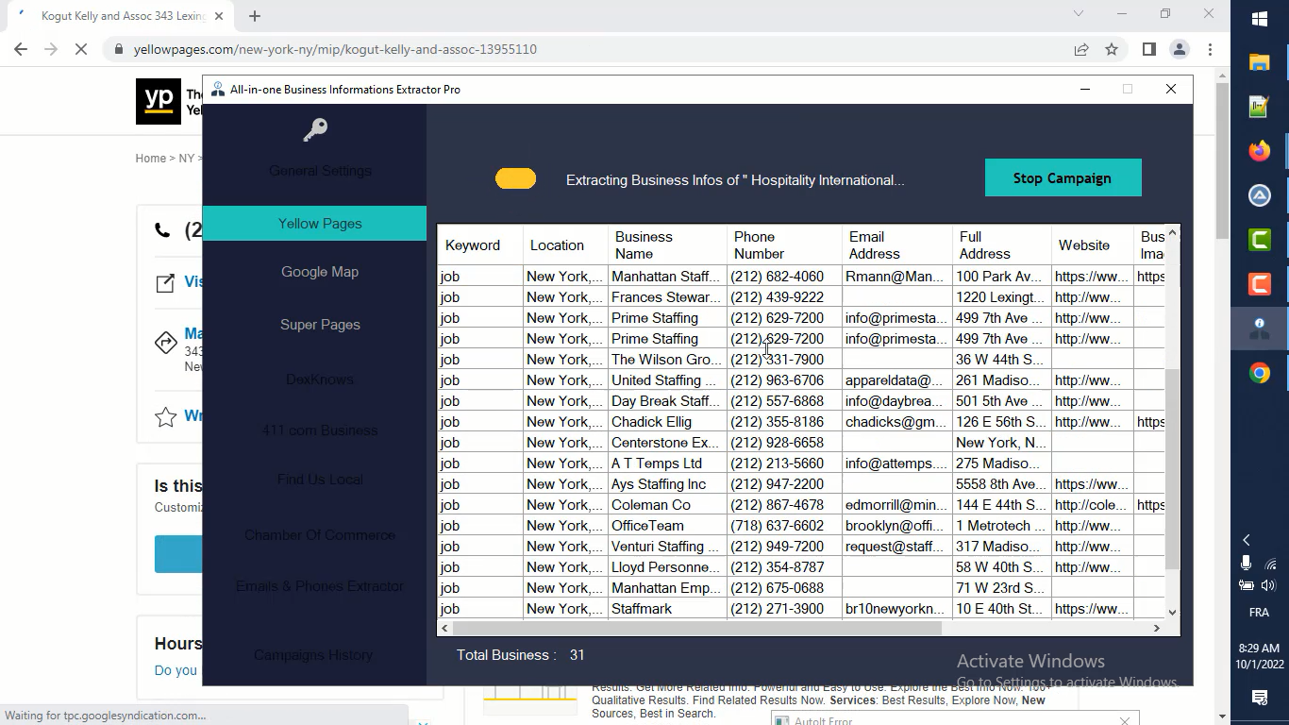Bookmark the page with the star icon
The height and width of the screenshot is (725, 1289).
coord(1111,49)
